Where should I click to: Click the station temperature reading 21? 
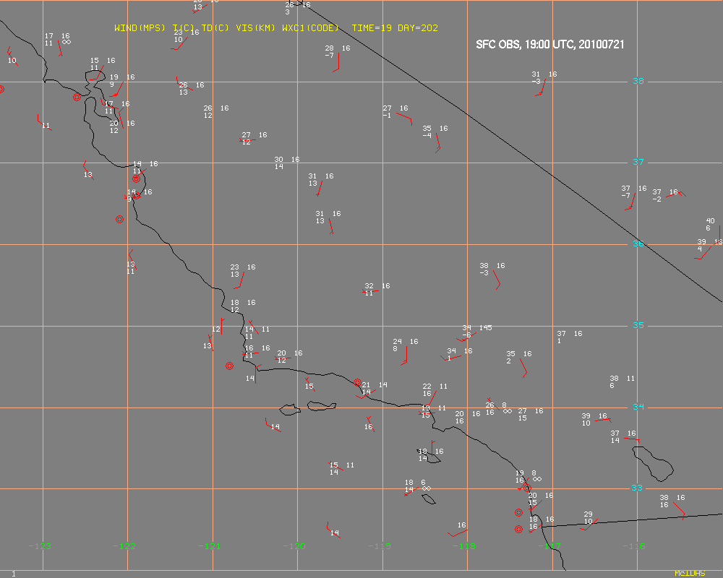pyautogui.click(x=366, y=385)
